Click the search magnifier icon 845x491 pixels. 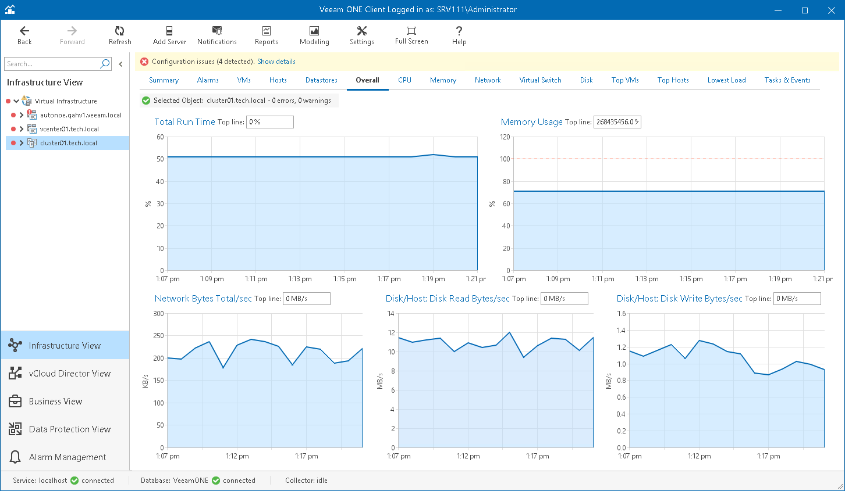[105, 64]
